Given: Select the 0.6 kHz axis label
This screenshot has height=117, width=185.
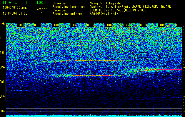Looking at the screenshot, I should (2, 111).
